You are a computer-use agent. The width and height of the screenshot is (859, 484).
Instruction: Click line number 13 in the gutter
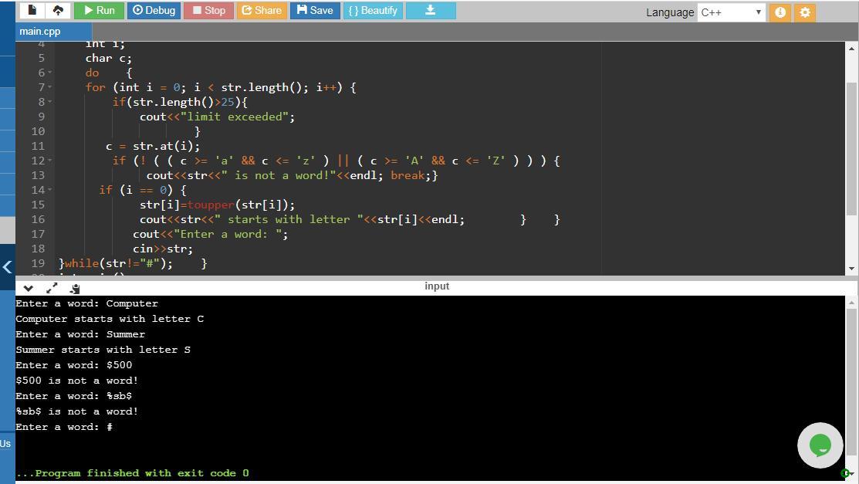[38, 175]
